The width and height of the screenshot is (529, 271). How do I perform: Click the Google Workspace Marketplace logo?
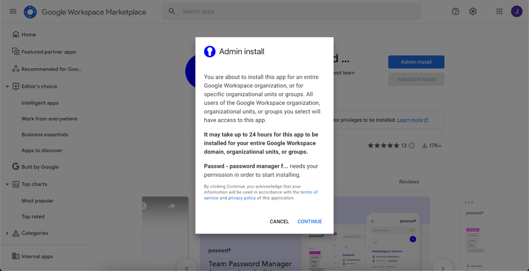pyautogui.click(x=30, y=12)
